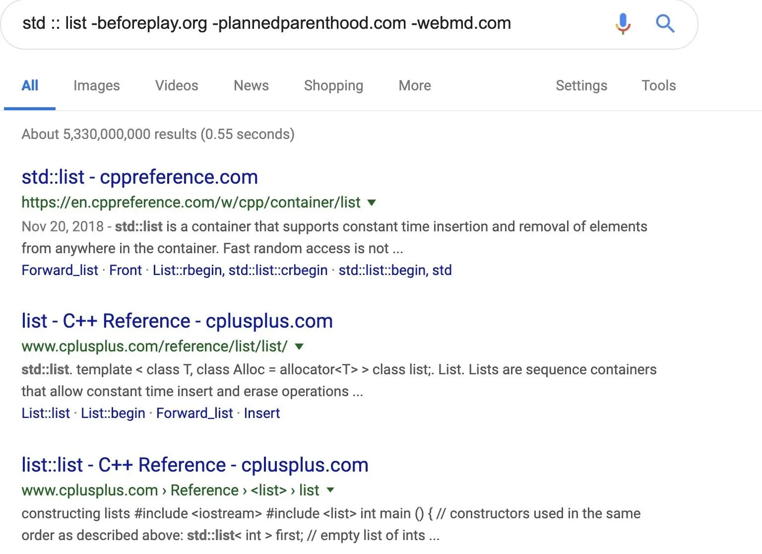Open the More search menu
762x554 pixels.
(415, 85)
